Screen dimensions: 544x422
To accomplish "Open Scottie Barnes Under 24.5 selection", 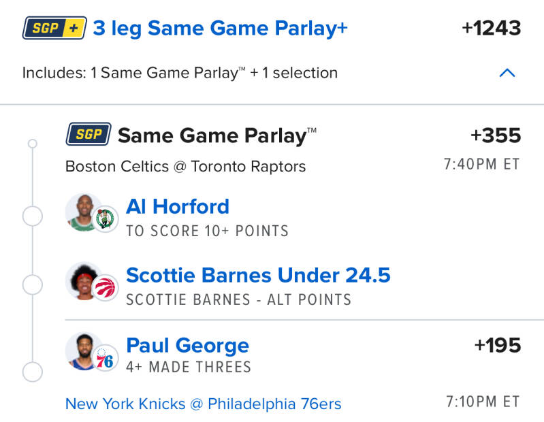I will (x=258, y=275).
